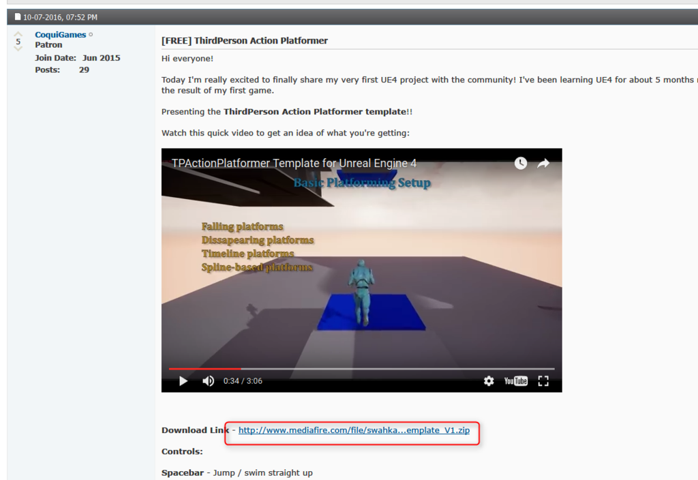The image size is (698, 480).
Task: Click the Controls: heading text
Action: click(182, 451)
